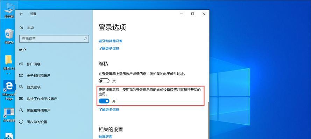Click the 电子邮件和帐户 envelope icon

click(x=21, y=76)
